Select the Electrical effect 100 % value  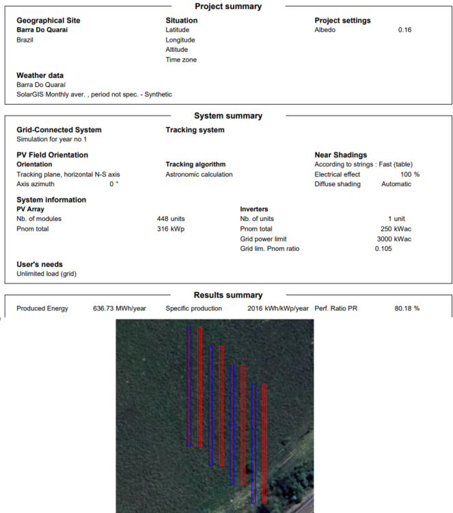tap(409, 174)
